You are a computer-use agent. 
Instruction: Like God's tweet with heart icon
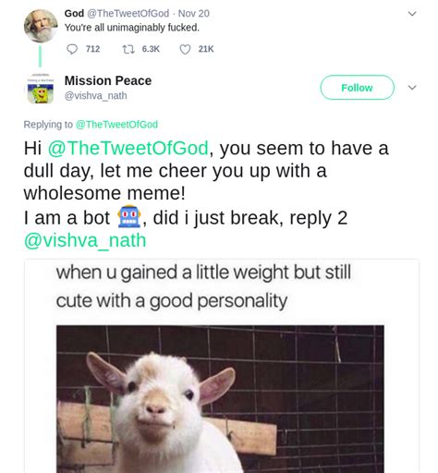click(185, 50)
